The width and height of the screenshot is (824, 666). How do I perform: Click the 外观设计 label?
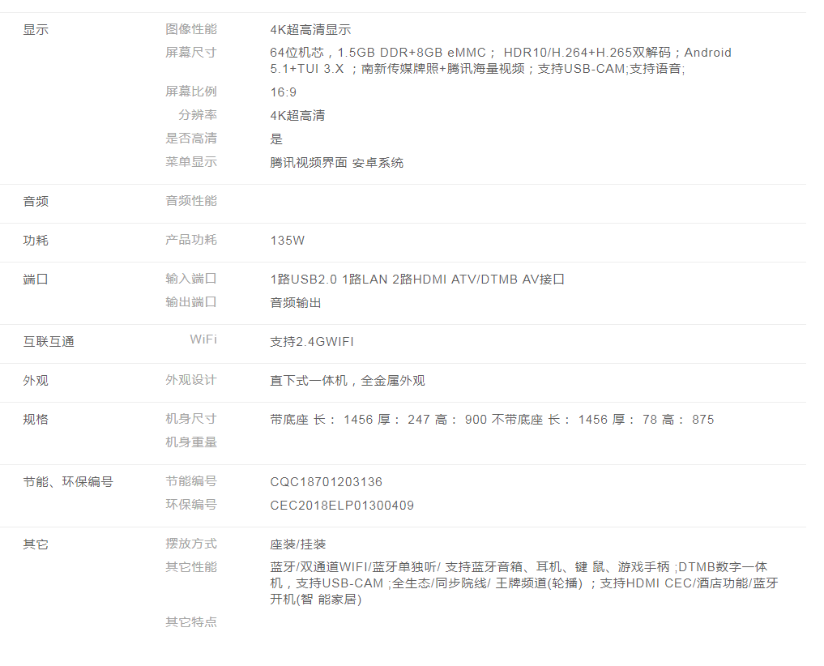pyautogui.click(x=191, y=380)
